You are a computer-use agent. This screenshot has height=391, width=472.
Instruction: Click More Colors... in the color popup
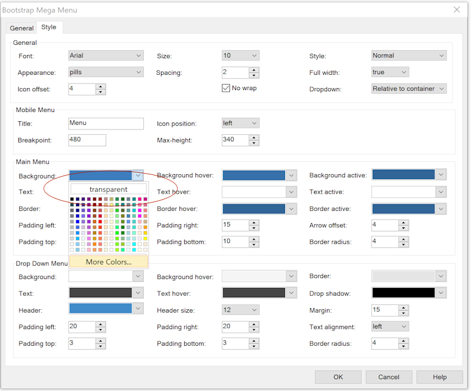[109, 262]
